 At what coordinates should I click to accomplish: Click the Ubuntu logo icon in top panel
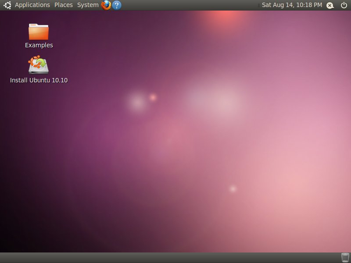tap(7, 5)
